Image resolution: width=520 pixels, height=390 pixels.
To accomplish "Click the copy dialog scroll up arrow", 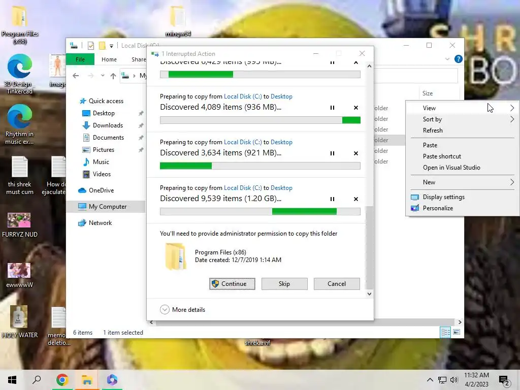I will click(x=370, y=66).
